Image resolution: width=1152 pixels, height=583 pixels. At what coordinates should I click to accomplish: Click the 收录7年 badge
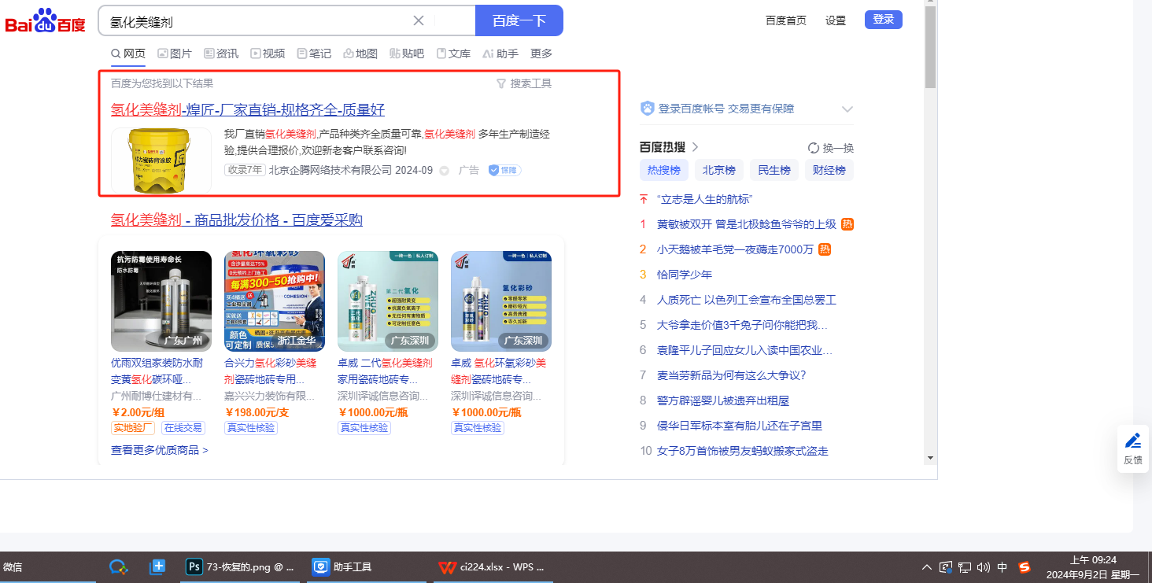tap(245, 170)
